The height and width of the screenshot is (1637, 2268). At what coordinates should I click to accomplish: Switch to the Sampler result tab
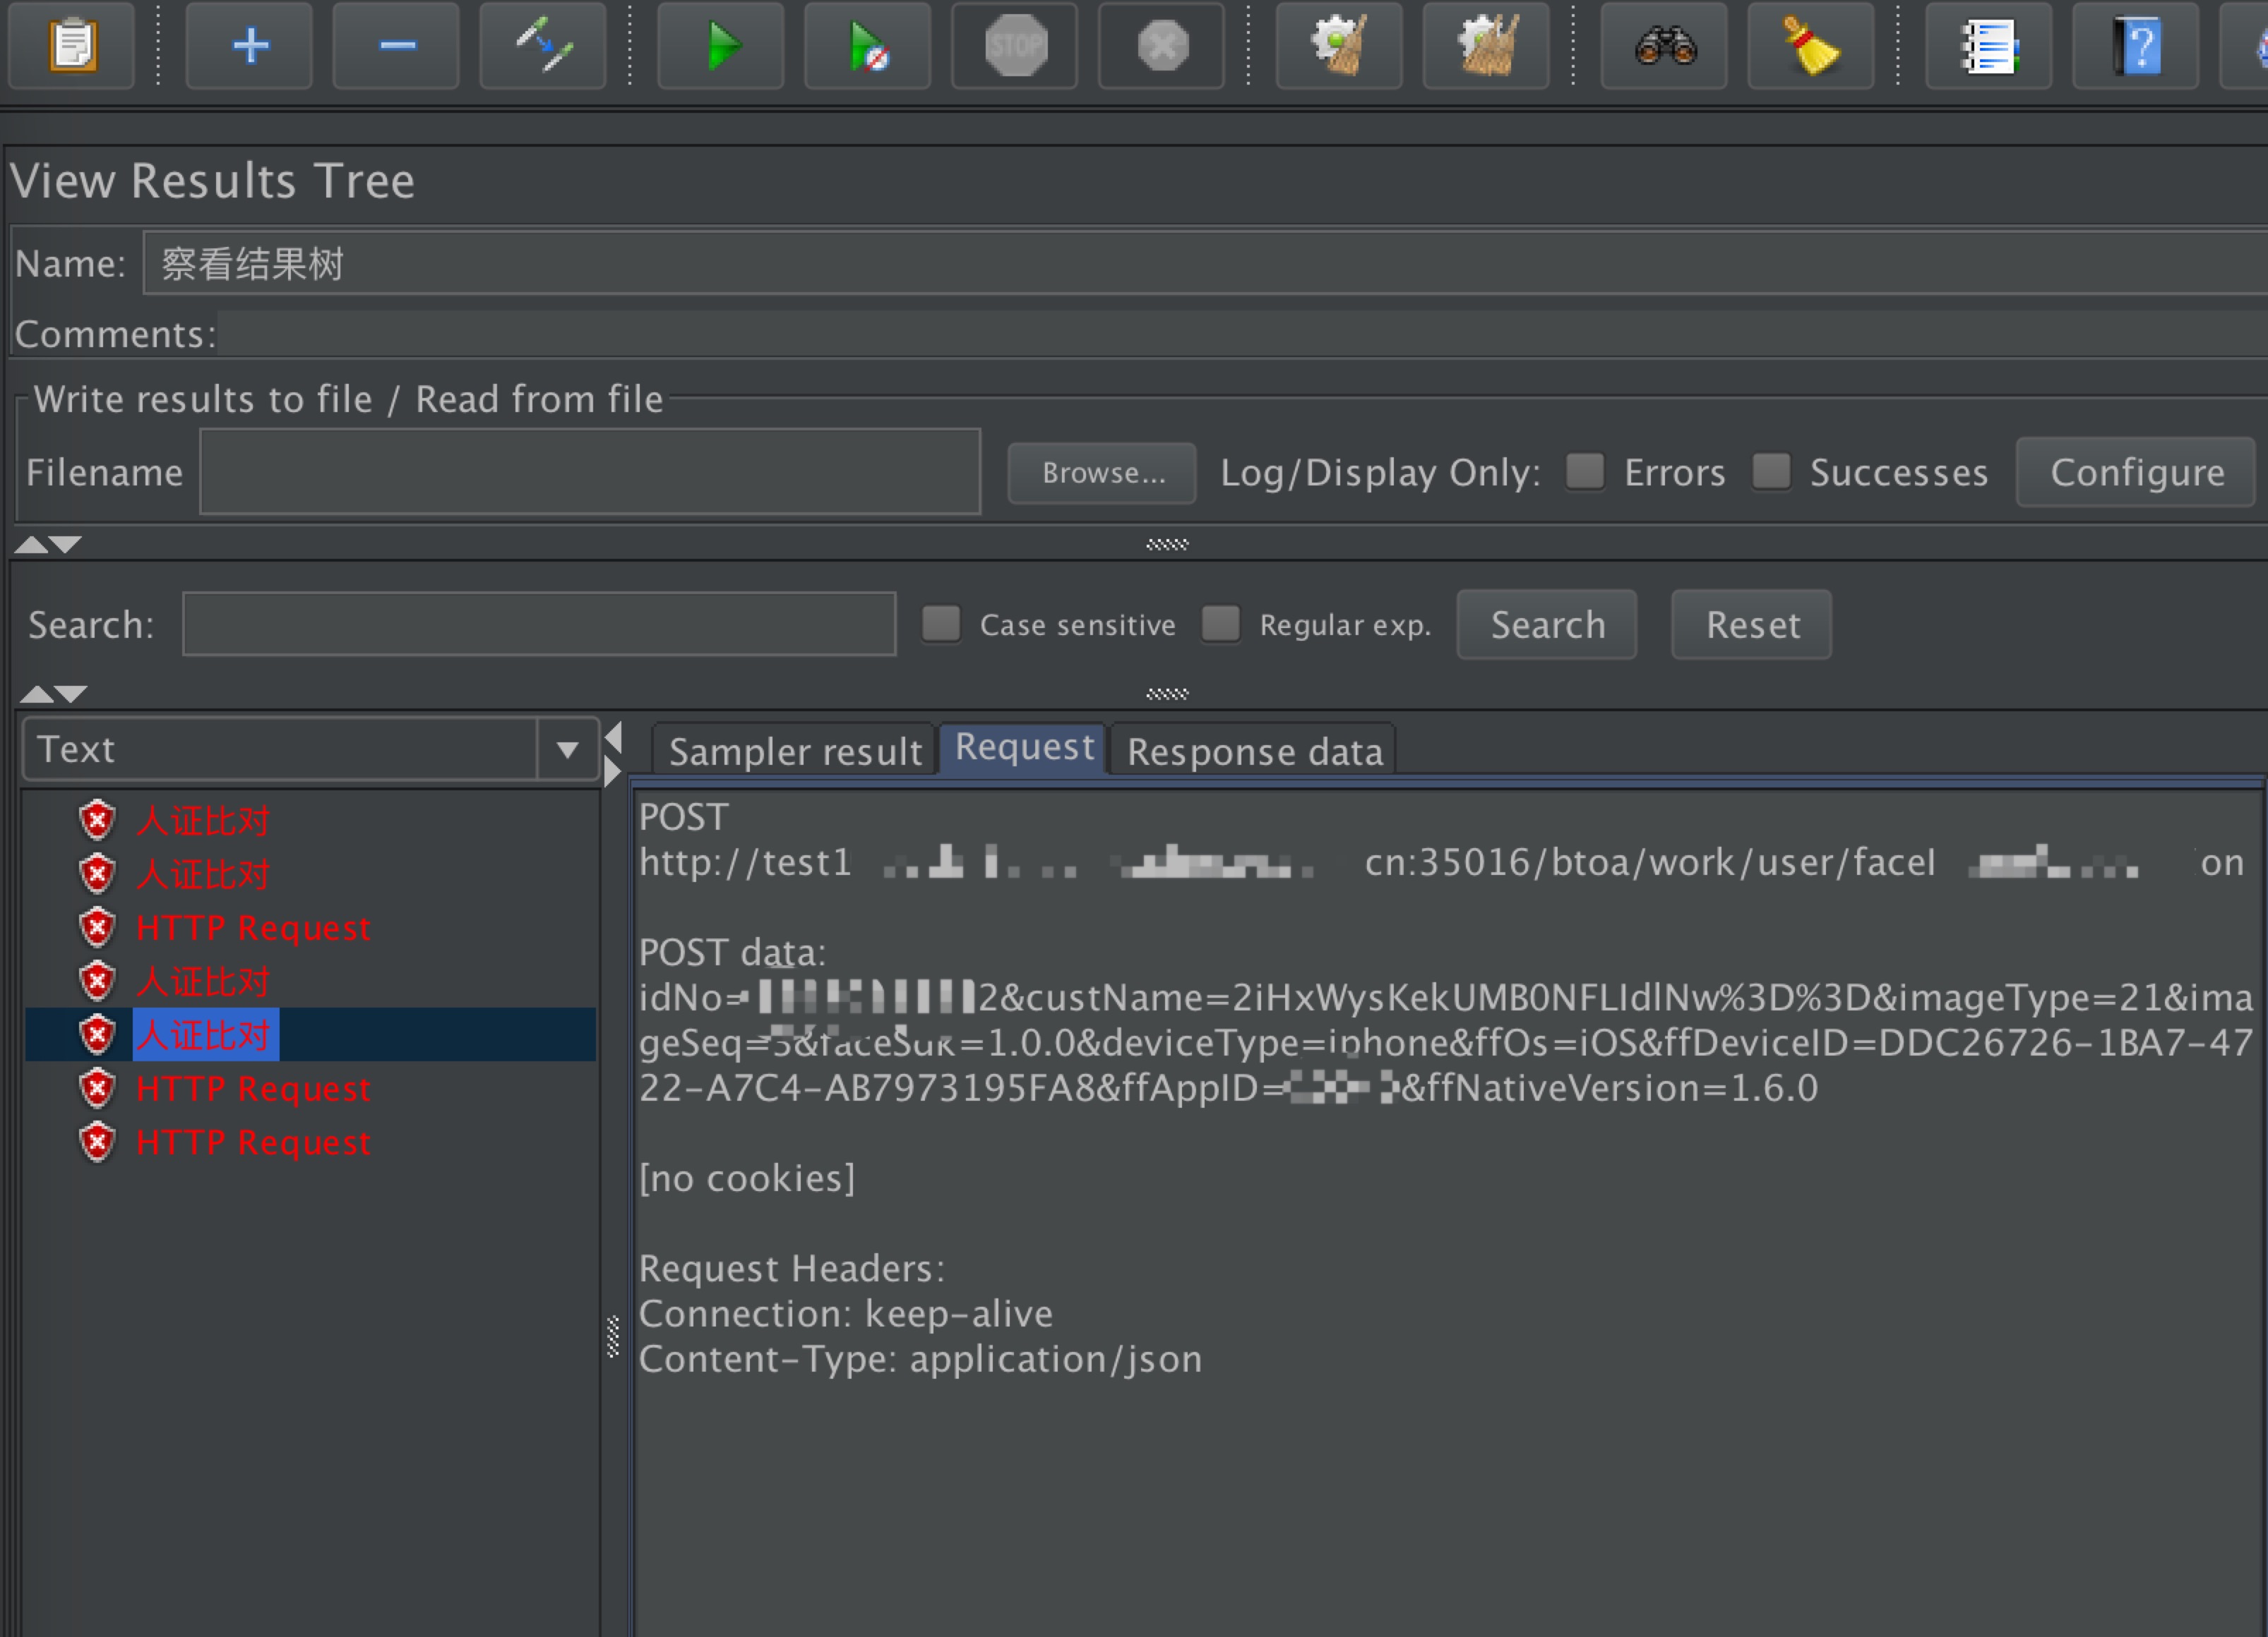click(795, 751)
